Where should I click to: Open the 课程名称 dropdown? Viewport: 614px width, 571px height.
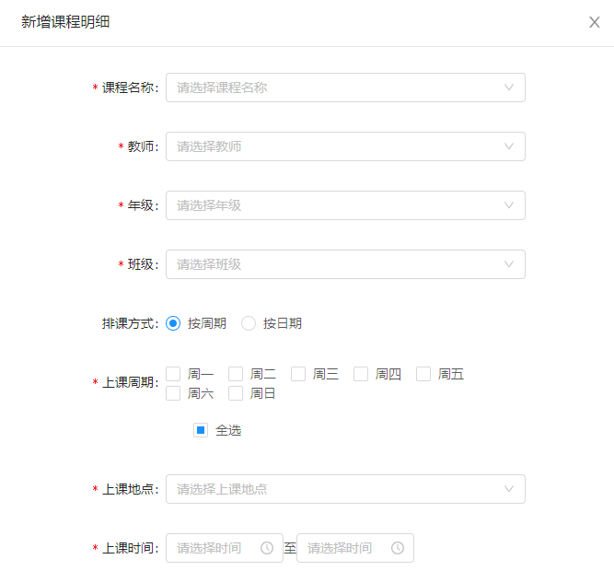tap(345, 87)
